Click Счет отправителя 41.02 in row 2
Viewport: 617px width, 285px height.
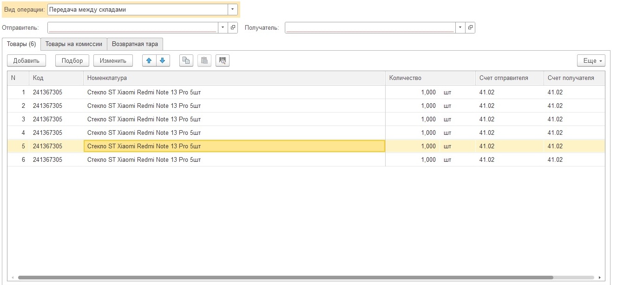click(x=487, y=106)
